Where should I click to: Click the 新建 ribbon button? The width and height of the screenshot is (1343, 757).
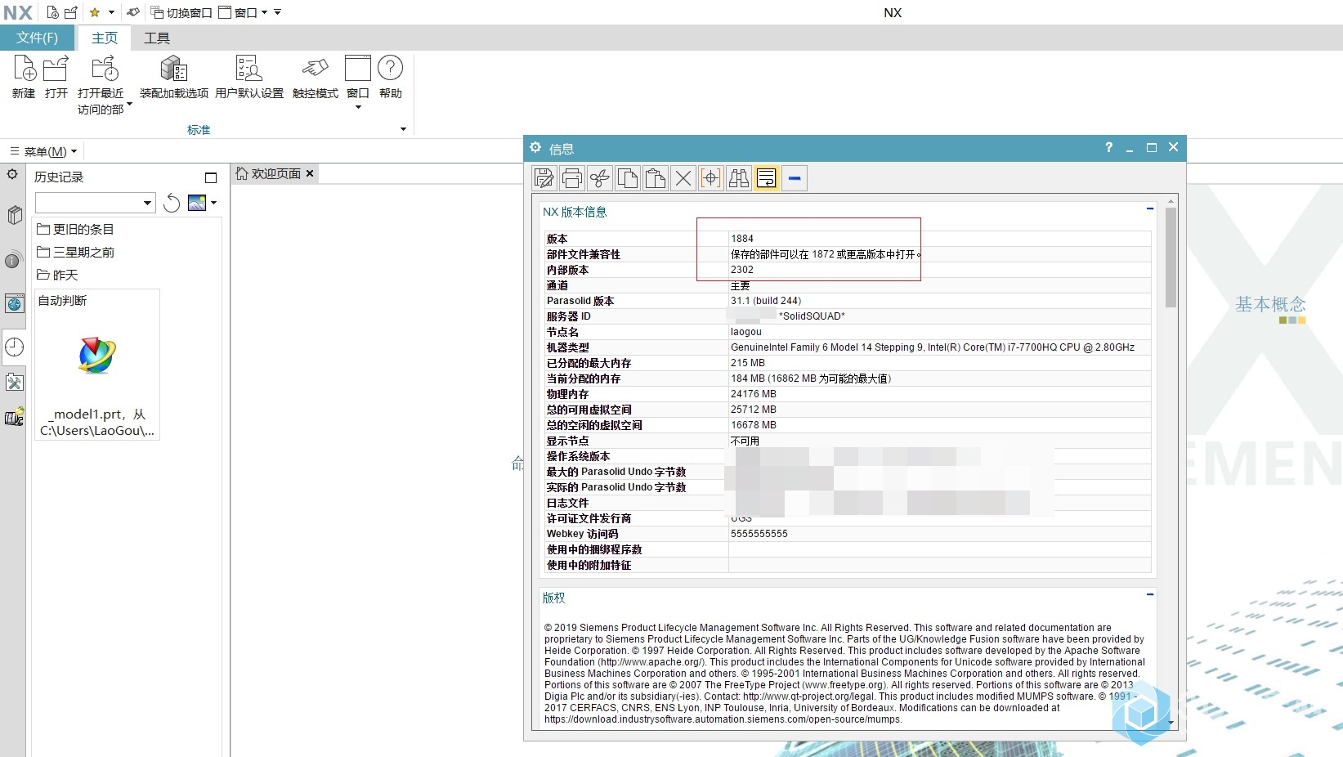click(x=24, y=78)
